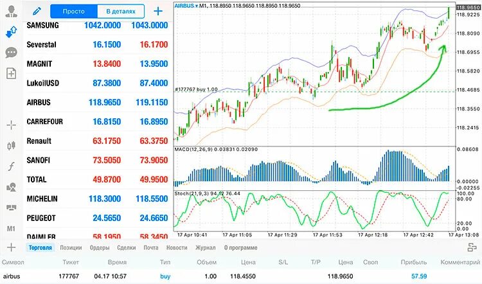Click the S/L column header
Viewport: 482px width, 284px height.
click(283, 262)
